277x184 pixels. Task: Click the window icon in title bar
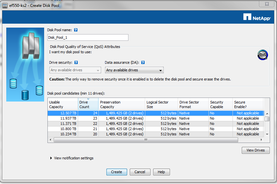(5, 6)
